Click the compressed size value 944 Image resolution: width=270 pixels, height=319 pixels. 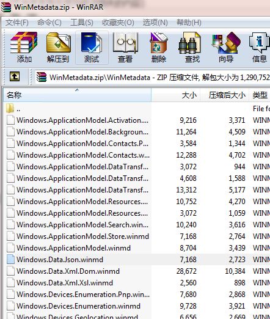pyautogui.click(x=239, y=167)
